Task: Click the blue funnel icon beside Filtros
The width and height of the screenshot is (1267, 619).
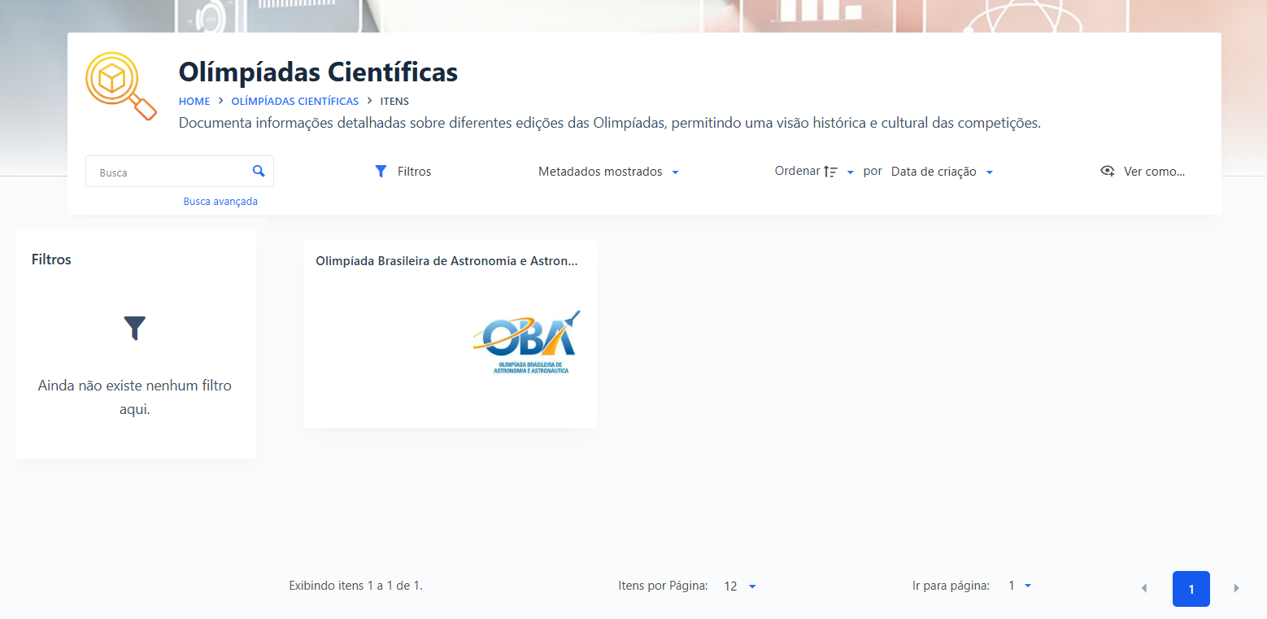Action: tap(381, 172)
